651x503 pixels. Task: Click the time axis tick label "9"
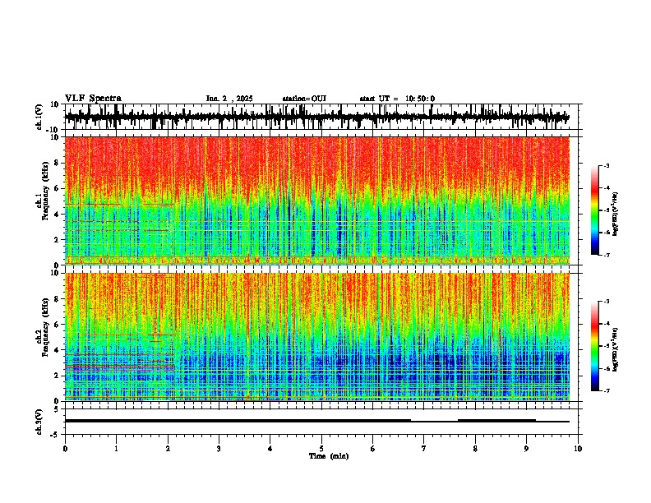click(x=526, y=449)
